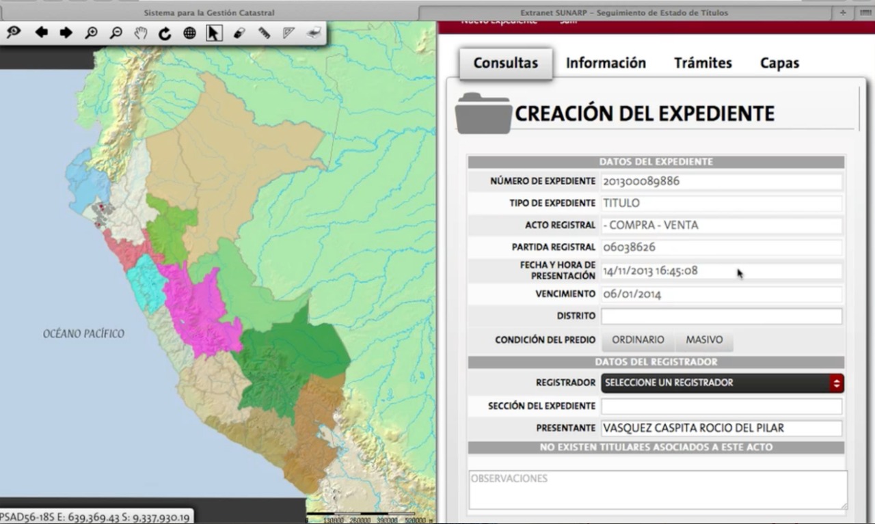Activate the pan hand tool
875x524 pixels.
(x=140, y=32)
